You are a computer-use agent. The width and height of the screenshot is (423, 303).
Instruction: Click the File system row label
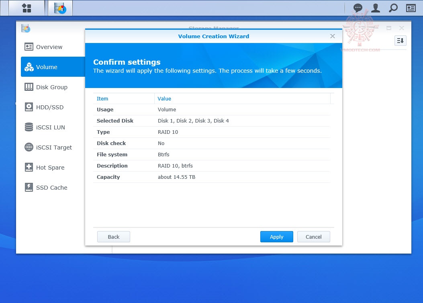pos(112,155)
